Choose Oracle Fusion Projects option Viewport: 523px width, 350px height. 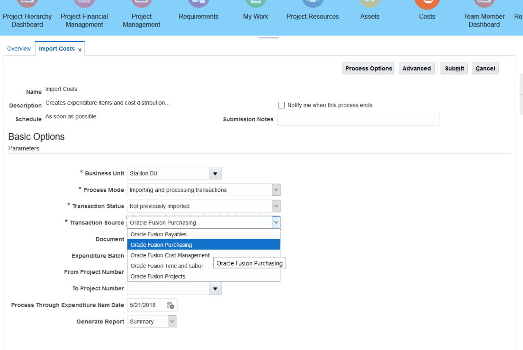pos(203,276)
